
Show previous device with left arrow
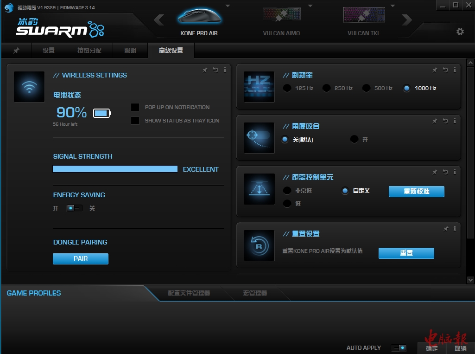tap(159, 20)
